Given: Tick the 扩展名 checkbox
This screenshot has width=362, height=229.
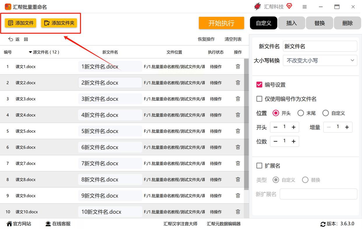Looking at the screenshot, I should tap(259, 166).
